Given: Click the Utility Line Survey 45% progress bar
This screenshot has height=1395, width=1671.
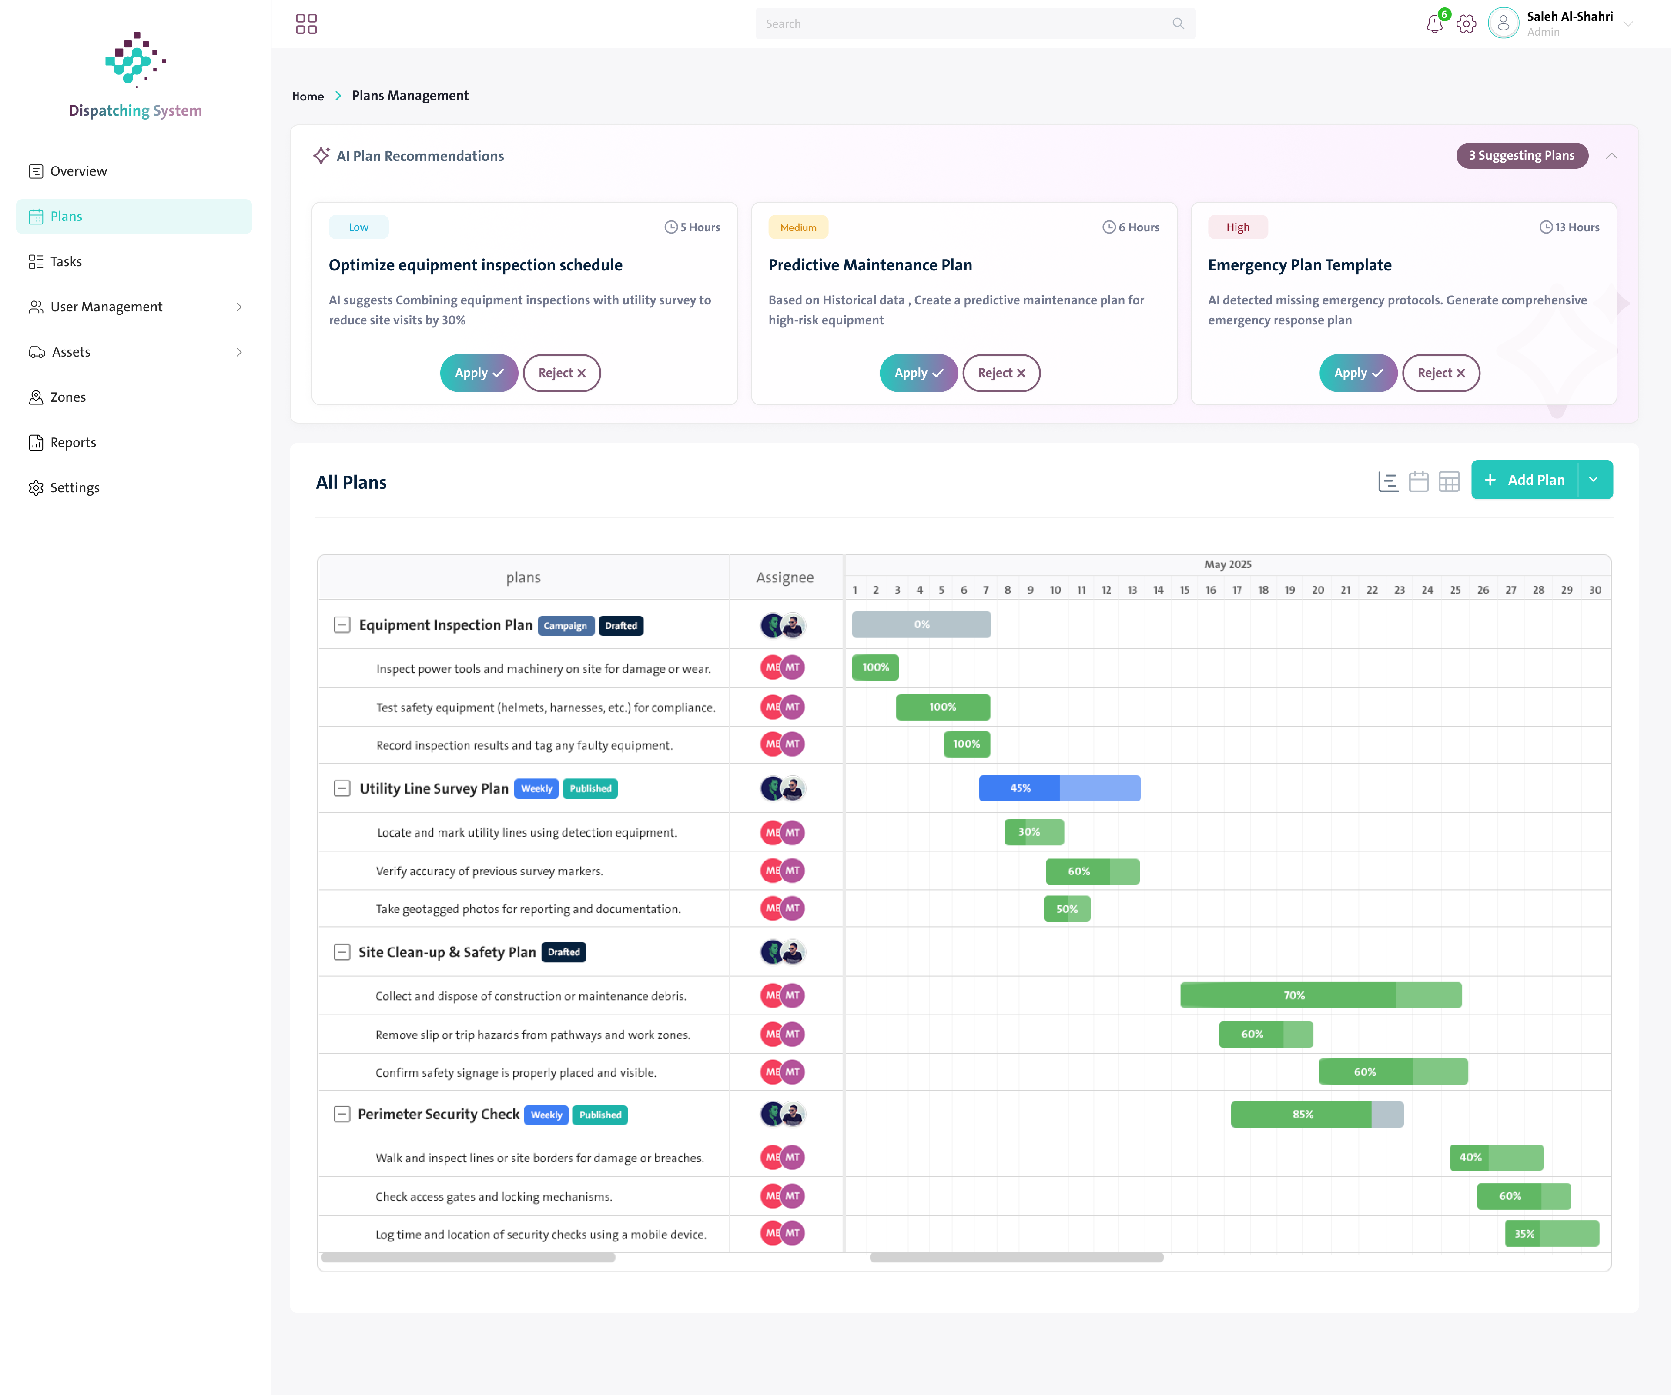Looking at the screenshot, I should 1059,788.
